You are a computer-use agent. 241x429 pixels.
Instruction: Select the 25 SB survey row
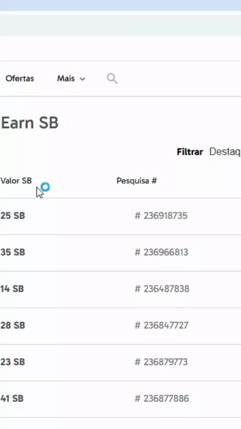(120, 216)
